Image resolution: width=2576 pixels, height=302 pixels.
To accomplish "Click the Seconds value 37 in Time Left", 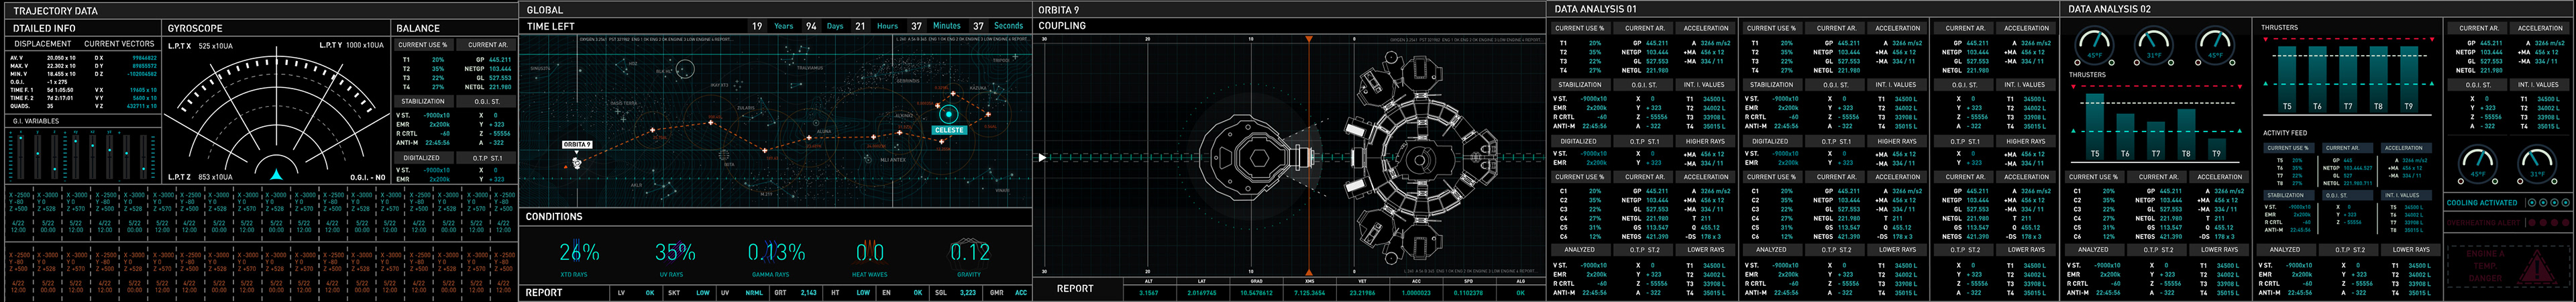I will coord(978,26).
